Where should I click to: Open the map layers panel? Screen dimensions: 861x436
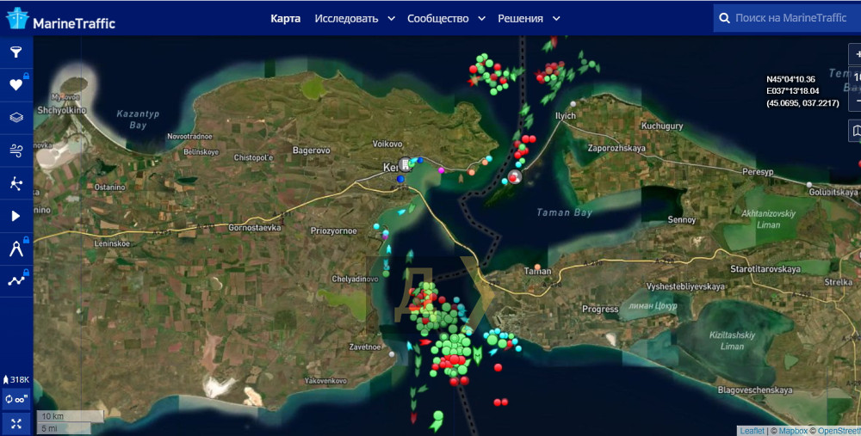15,118
